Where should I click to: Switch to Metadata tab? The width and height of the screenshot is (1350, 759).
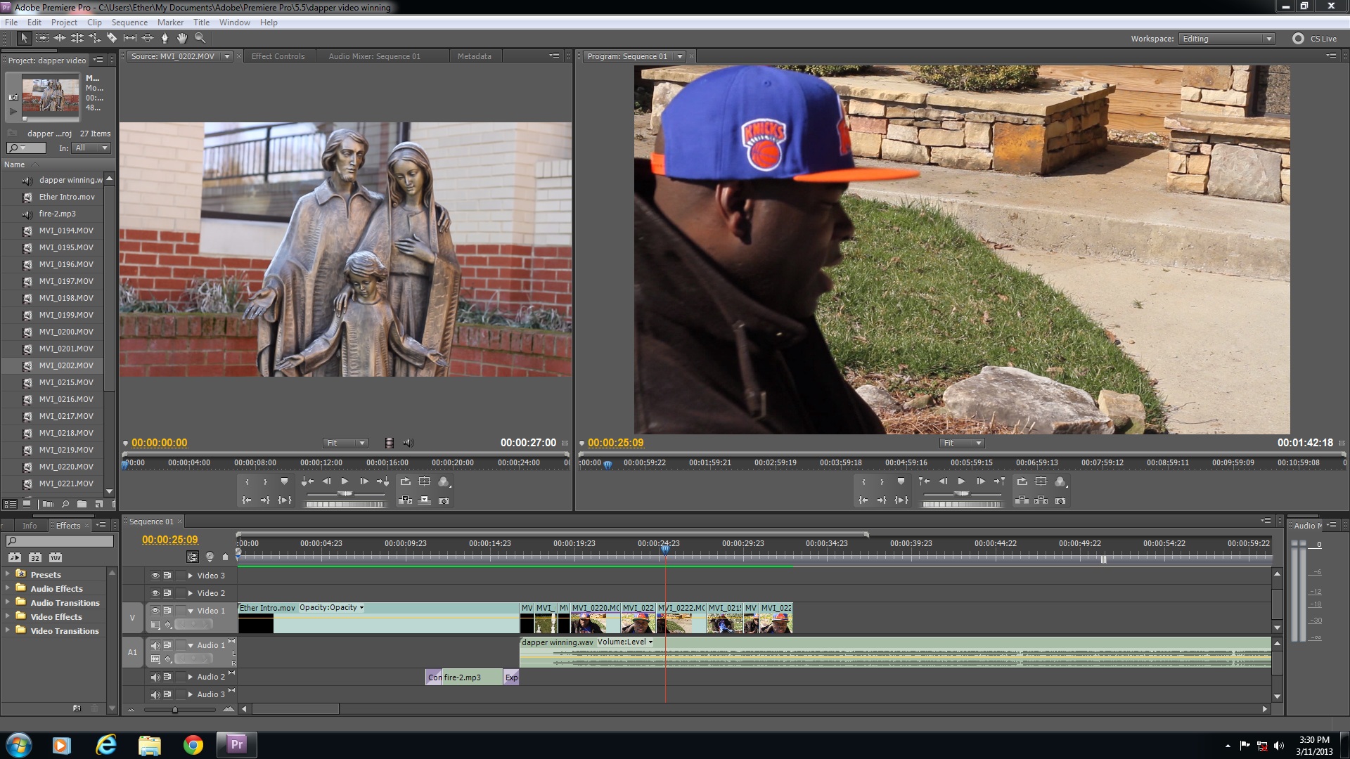(x=475, y=56)
